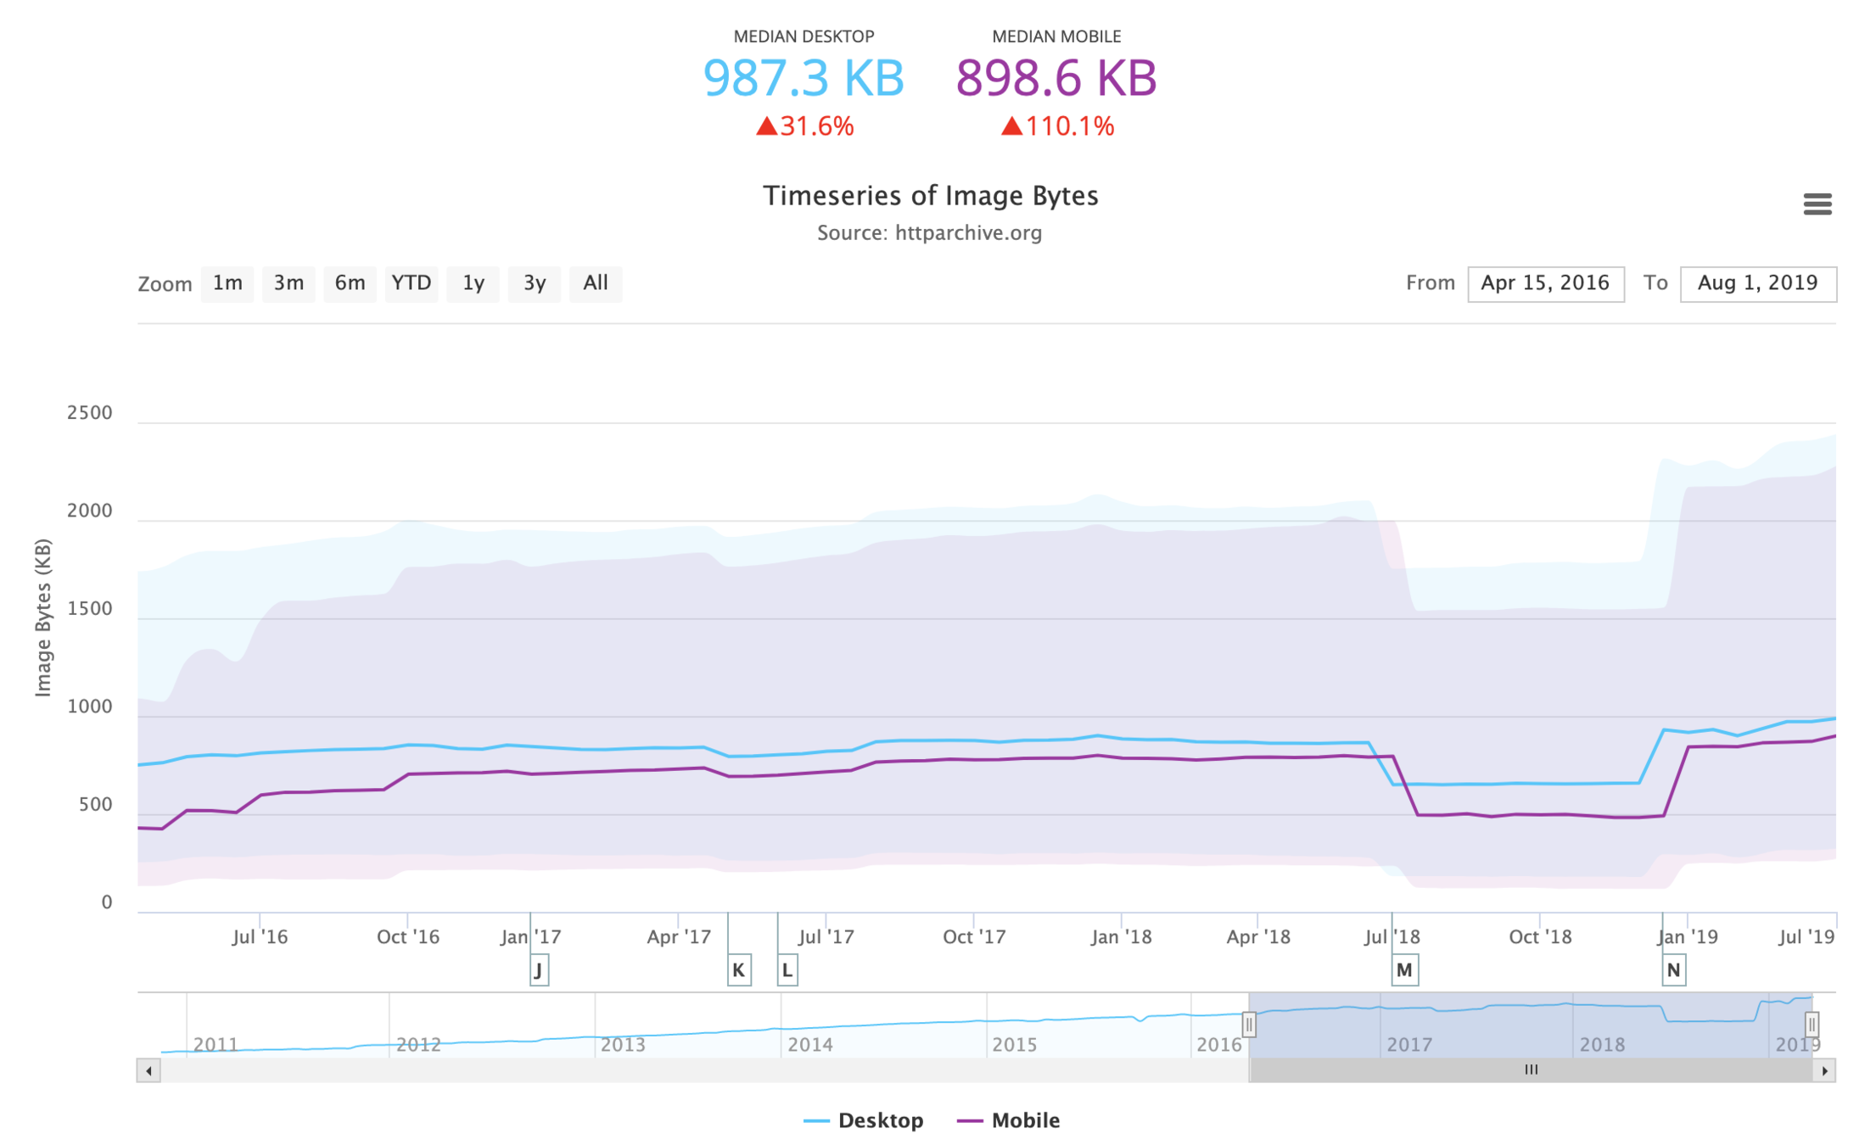
Task: Click the right navigator range handle
Action: pyautogui.click(x=1812, y=1024)
